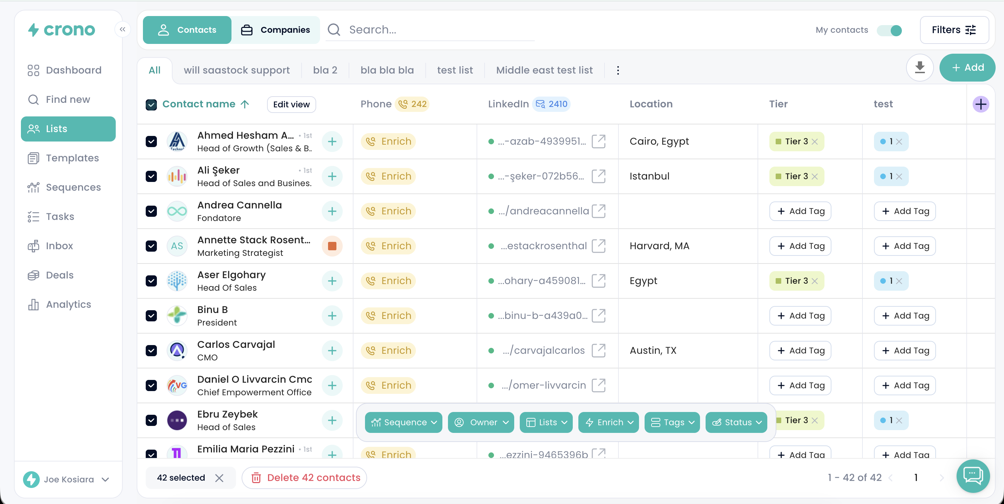The image size is (1004, 504).
Task: Stop sequence icon for Annette Stack Rosenthal
Action: 332,246
